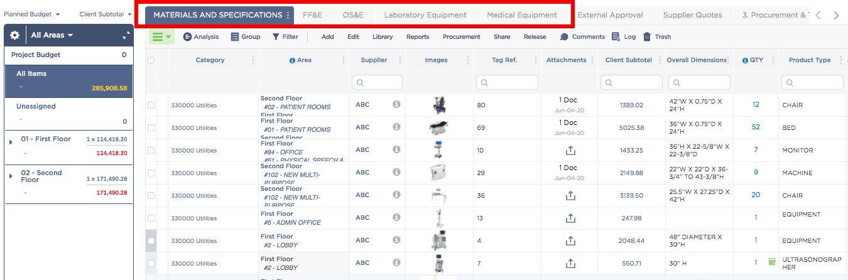View the activity Log
The height and width of the screenshot is (280, 848).
[624, 37]
